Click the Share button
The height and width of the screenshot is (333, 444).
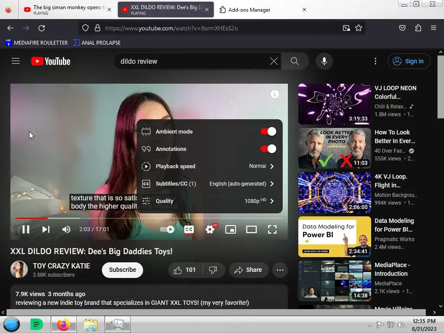(248, 270)
